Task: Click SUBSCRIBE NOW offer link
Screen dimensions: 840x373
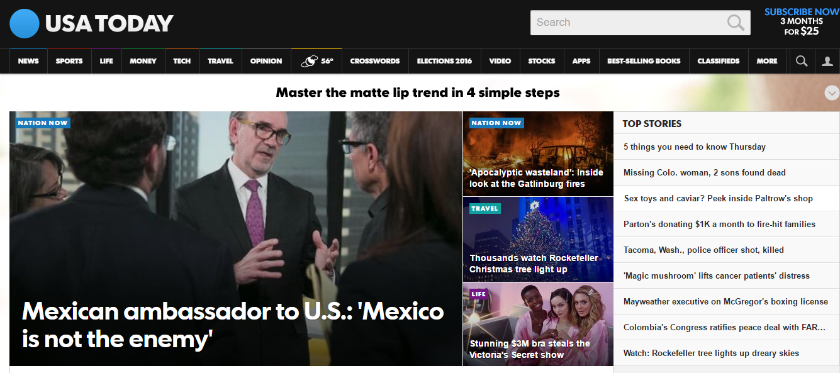Action: coord(802,21)
